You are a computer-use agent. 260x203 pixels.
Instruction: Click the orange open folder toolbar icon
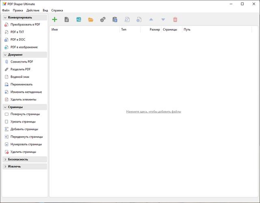click(91, 20)
